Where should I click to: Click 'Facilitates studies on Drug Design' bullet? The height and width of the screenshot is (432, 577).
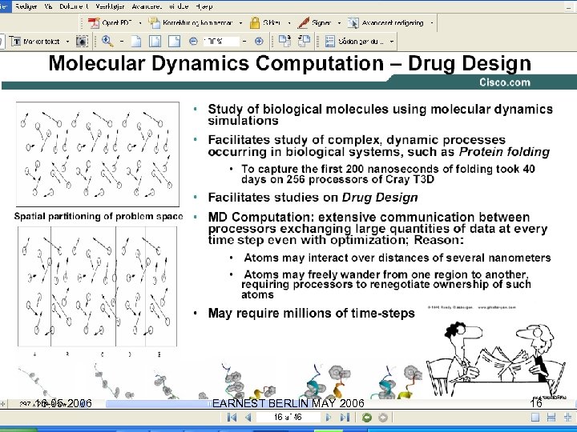coord(313,198)
